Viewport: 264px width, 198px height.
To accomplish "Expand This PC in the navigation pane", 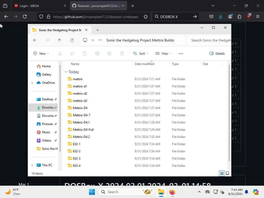I will pyautogui.click(x=32, y=165).
